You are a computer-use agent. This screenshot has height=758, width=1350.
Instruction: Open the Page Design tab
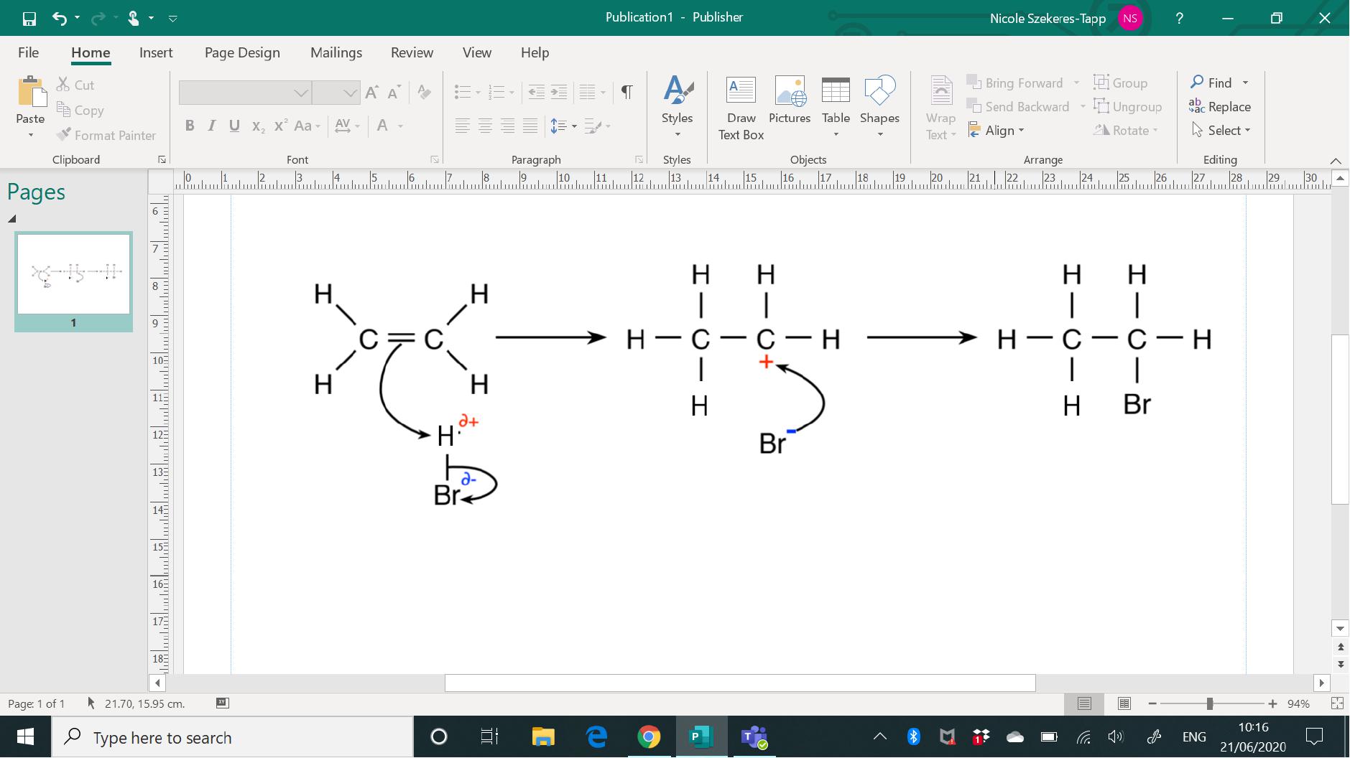click(x=242, y=52)
